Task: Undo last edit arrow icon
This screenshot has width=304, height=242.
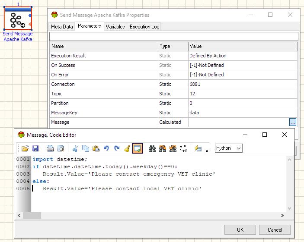Action: (106, 148)
